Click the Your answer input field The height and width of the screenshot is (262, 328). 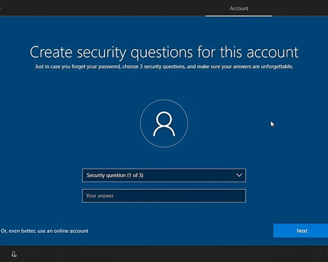tap(164, 196)
